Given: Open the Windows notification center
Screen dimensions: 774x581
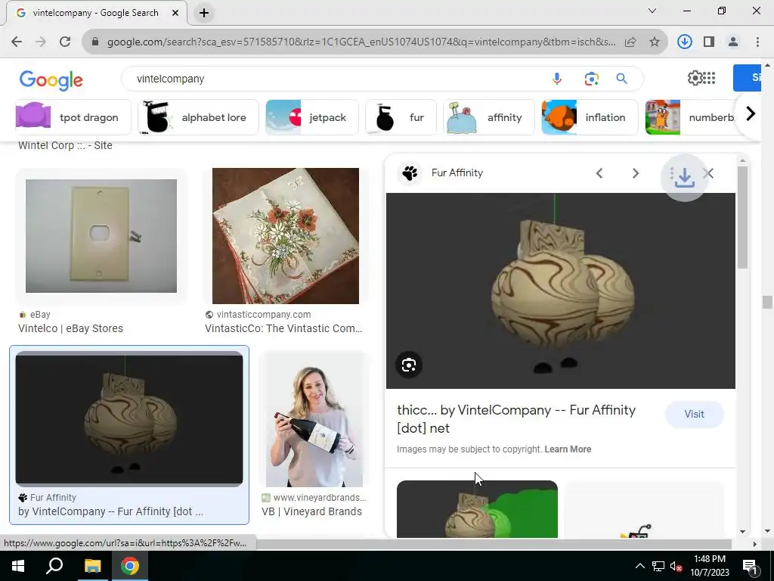Looking at the screenshot, I should 750,566.
